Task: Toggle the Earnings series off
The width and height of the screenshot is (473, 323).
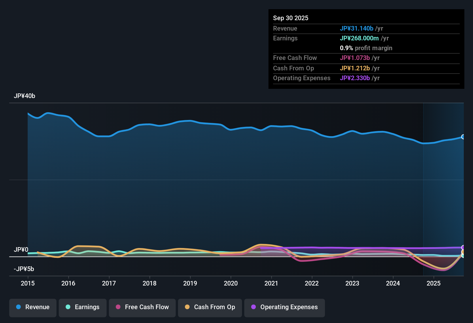Action: click(x=83, y=307)
